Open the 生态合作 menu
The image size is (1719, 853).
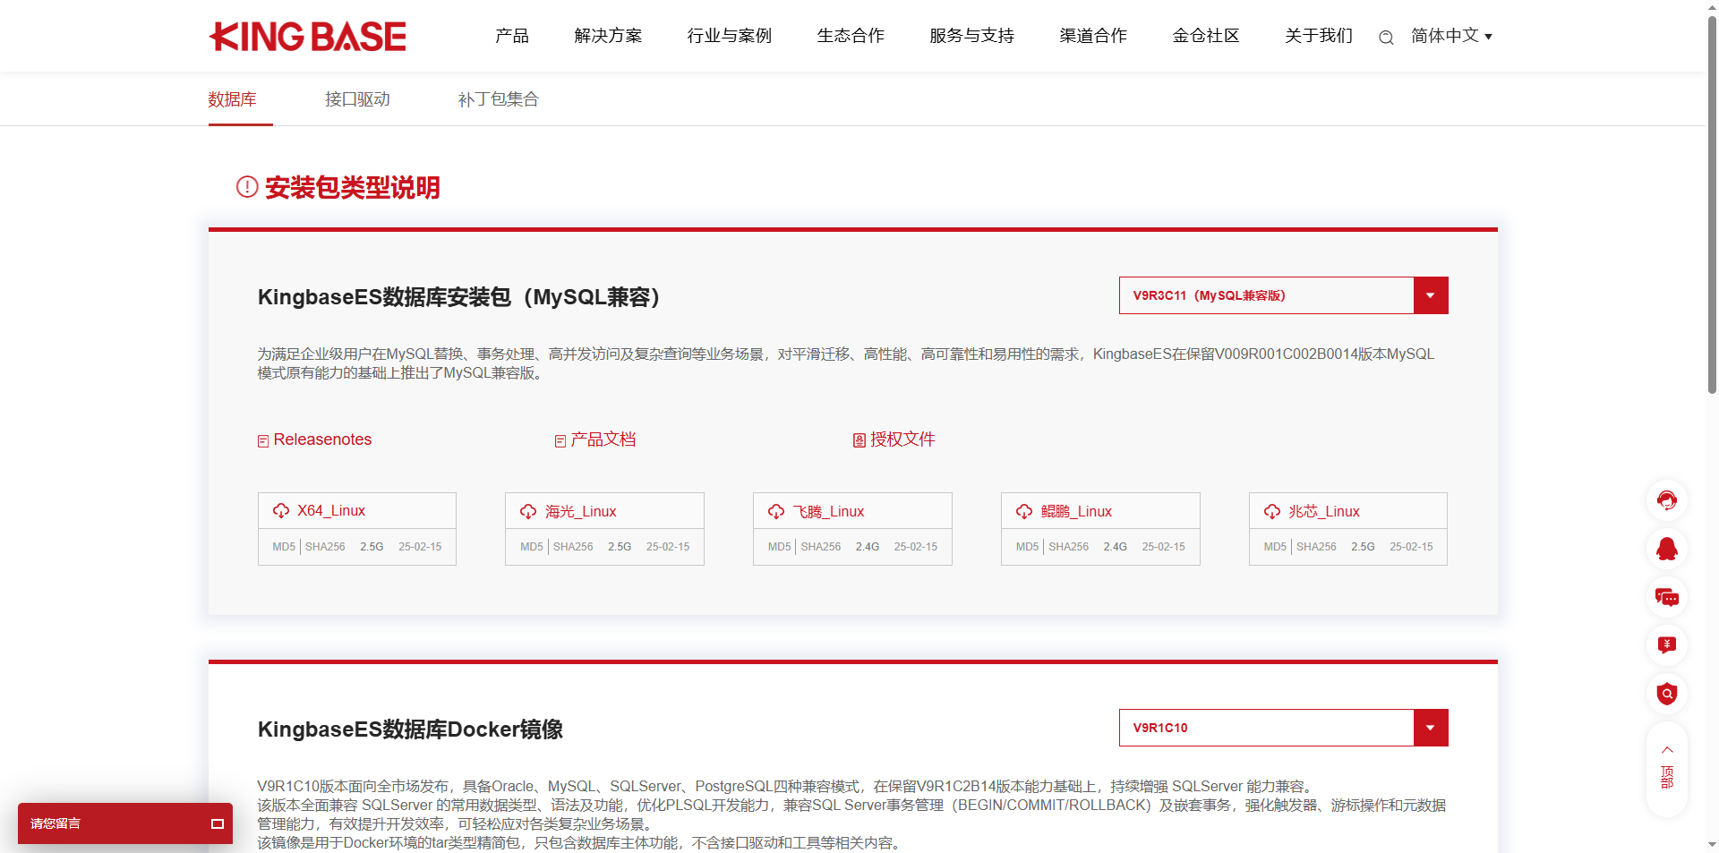click(x=851, y=36)
